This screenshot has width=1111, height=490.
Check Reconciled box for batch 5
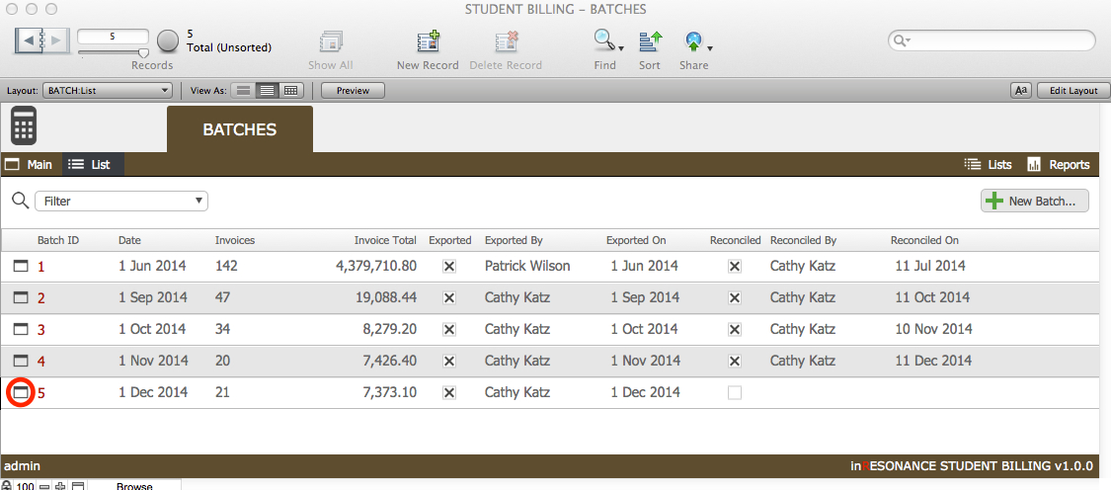pyautogui.click(x=735, y=392)
